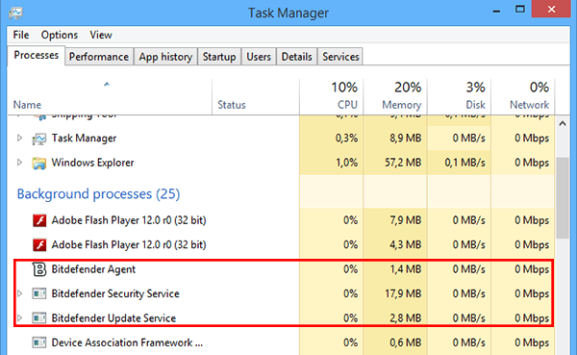The image size is (577, 355).
Task: Go to the Users tab
Action: [259, 57]
